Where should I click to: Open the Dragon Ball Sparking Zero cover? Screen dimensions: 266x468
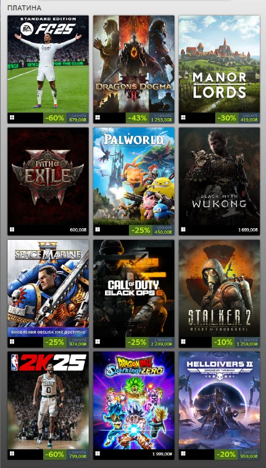pos(134,400)
